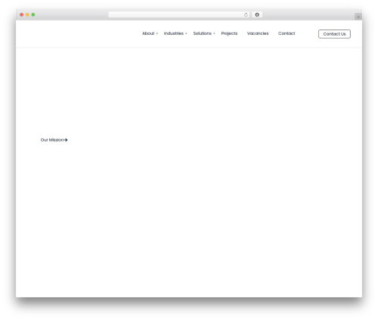
Task: Open the About menu item
Action: click(148, 33)
